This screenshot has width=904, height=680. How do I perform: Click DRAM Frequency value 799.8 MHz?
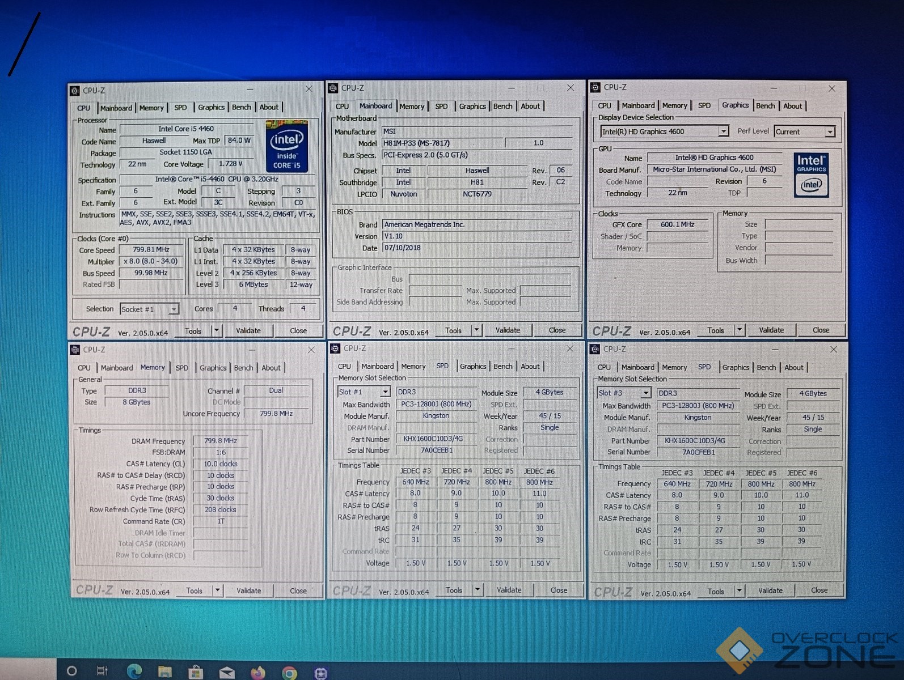pos(221,441)
